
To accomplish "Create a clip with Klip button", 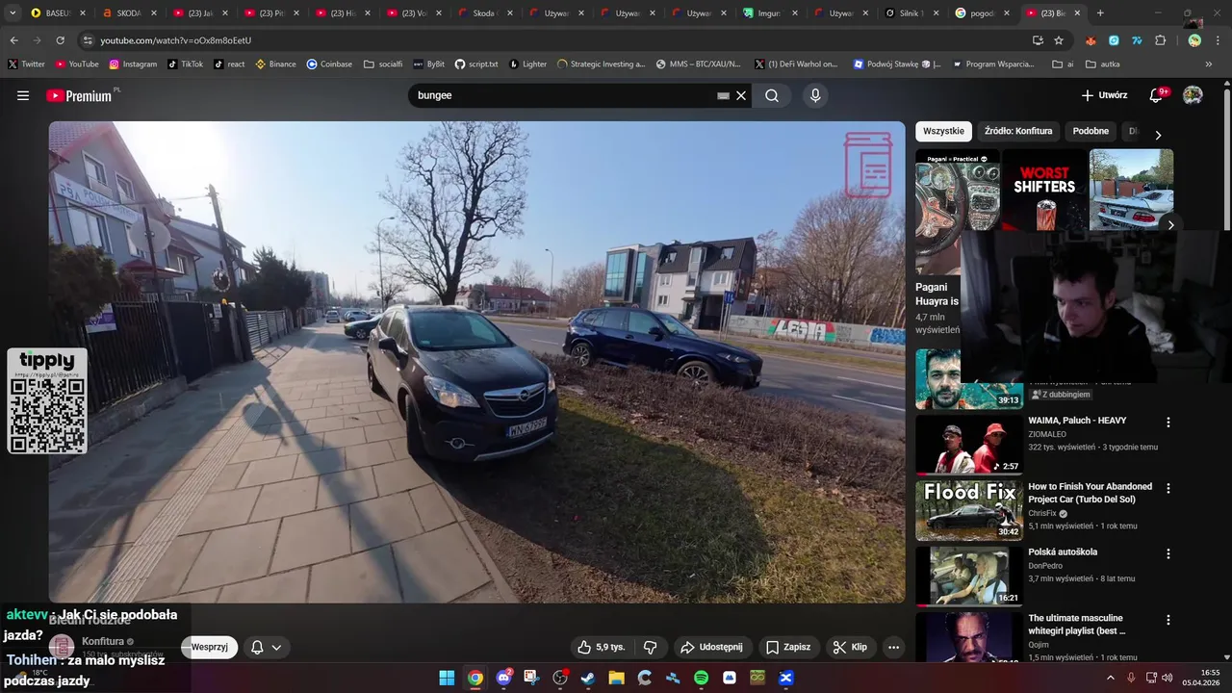I will coord(850,647).
